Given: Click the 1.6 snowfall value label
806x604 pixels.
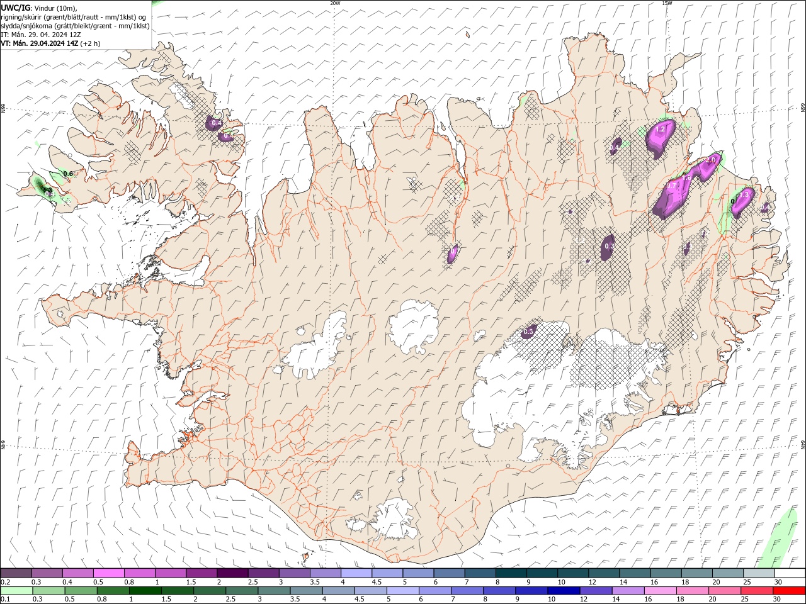Looking at the screenshot, I should coord(688,179).
